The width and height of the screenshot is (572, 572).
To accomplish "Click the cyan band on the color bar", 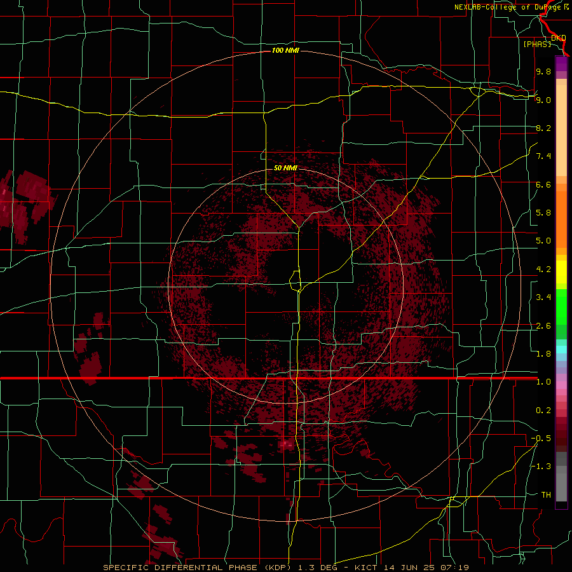I will click(561, 350).
